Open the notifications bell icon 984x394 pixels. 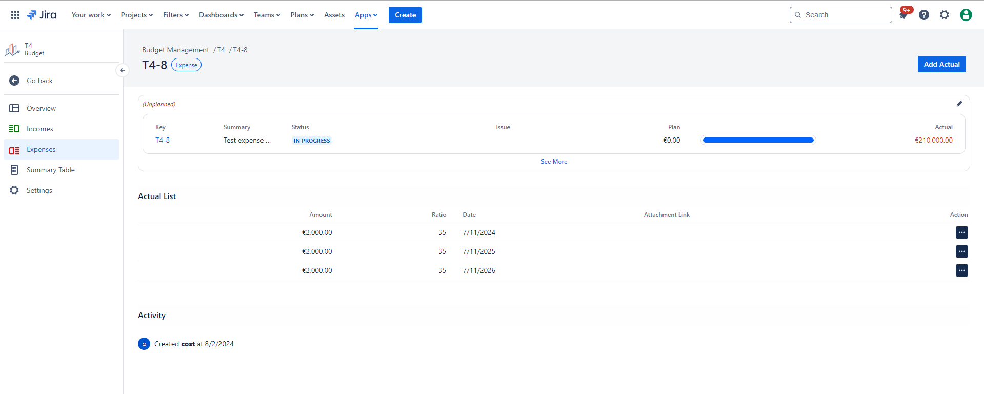click(903, 15)
